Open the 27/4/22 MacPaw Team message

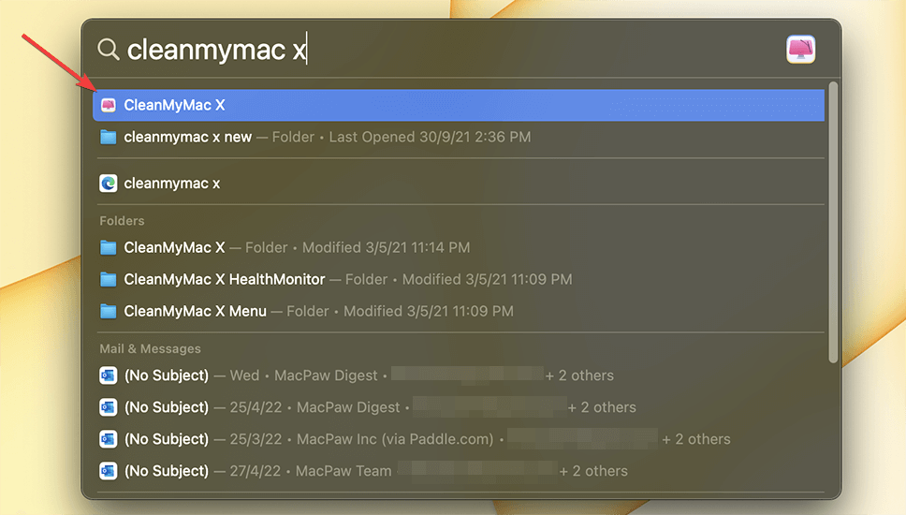(459, 470)
